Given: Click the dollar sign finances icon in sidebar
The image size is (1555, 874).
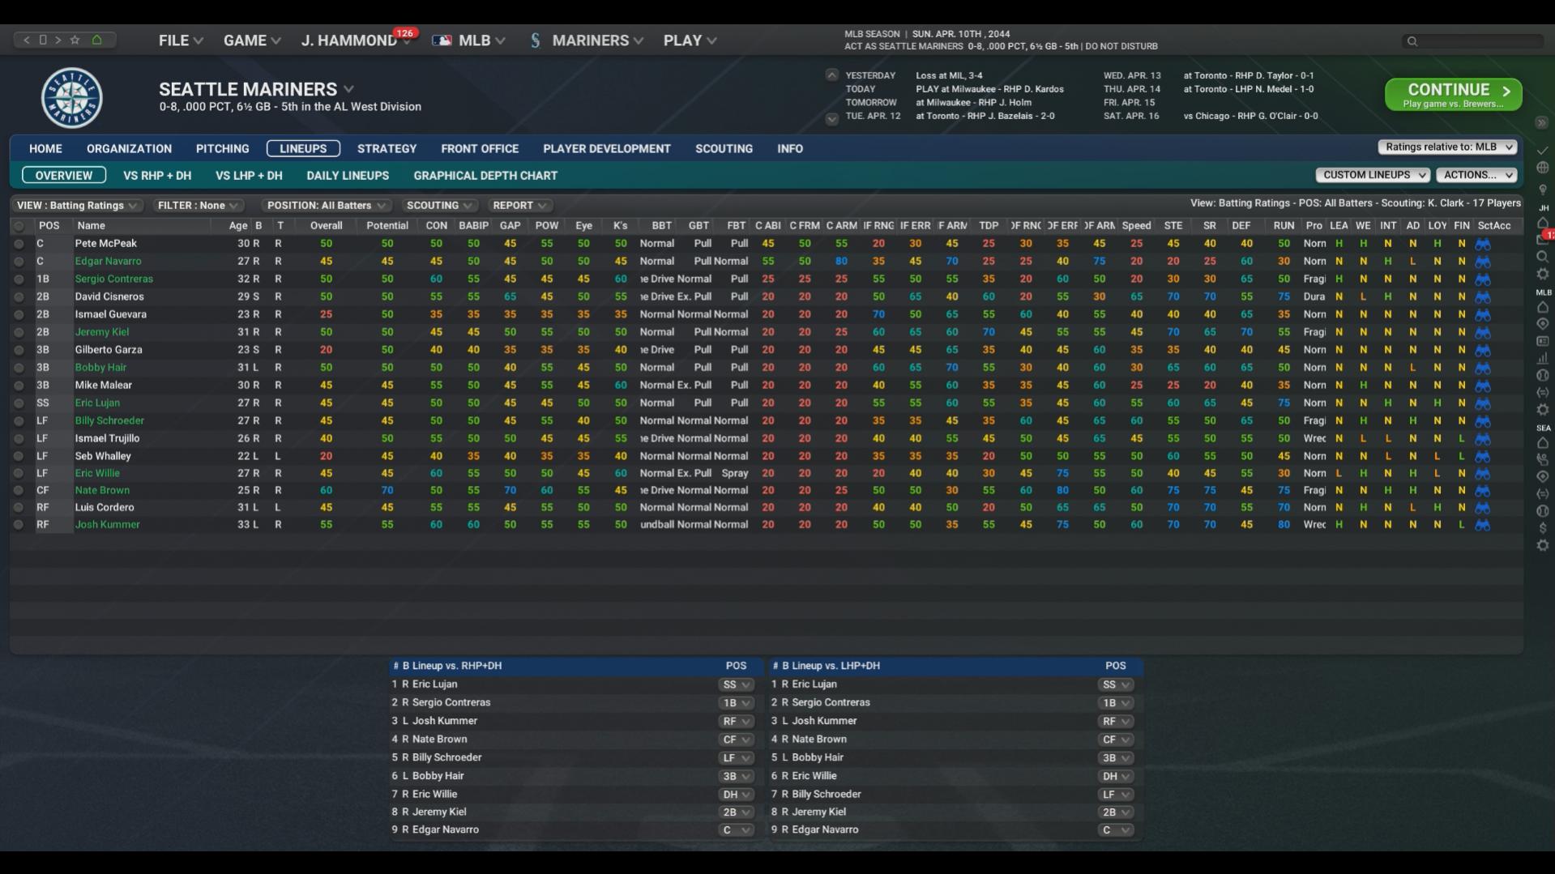Looking at the screenshot, I should point(1543,528).
